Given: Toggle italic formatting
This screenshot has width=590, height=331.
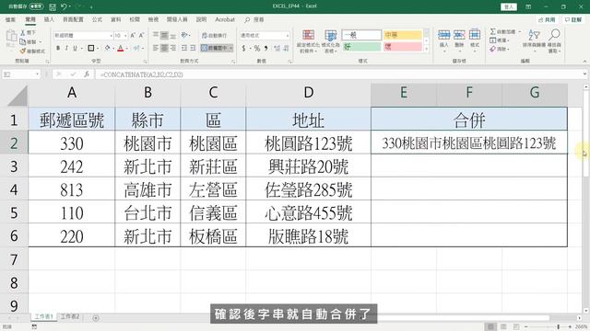Looking at the screenshot, I should tap(66, 48).
